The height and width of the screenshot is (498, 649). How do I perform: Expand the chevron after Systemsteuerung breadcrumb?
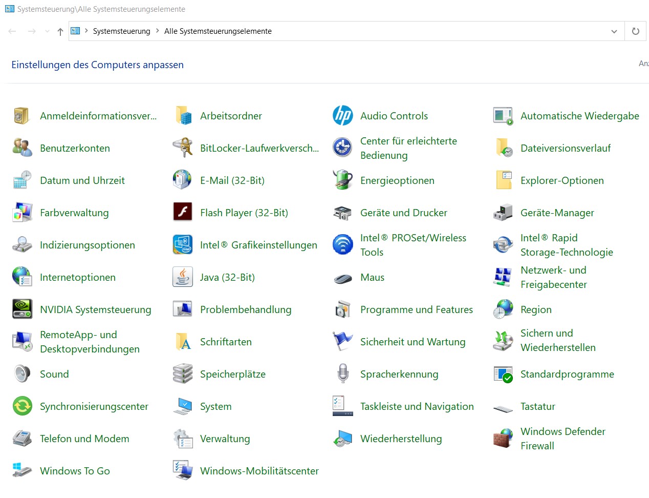pyautogui.click(x=158, y=31)
